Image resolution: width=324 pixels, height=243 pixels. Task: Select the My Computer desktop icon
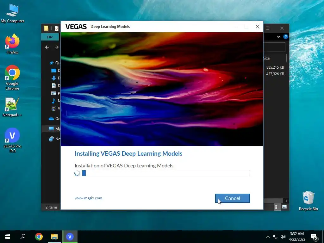click(12, 13)
